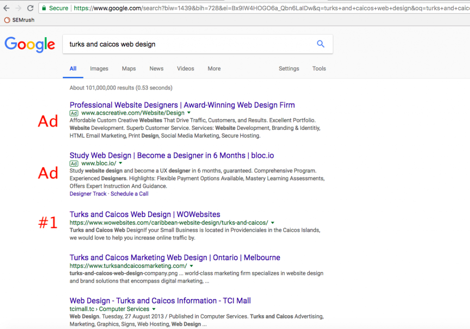Click the Google logo
The width and height of the screenshot is (470, 329).
click(30, 45)
